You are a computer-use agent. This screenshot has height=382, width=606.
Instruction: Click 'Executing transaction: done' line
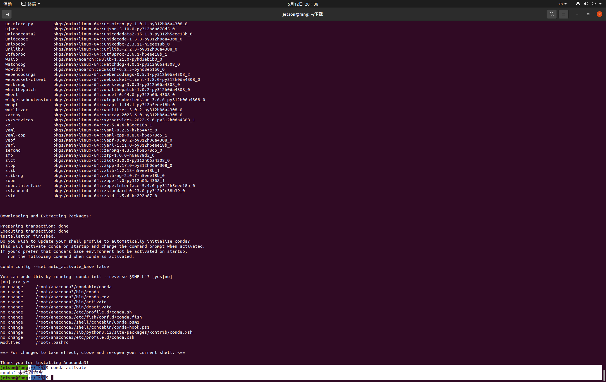point(34,231)
